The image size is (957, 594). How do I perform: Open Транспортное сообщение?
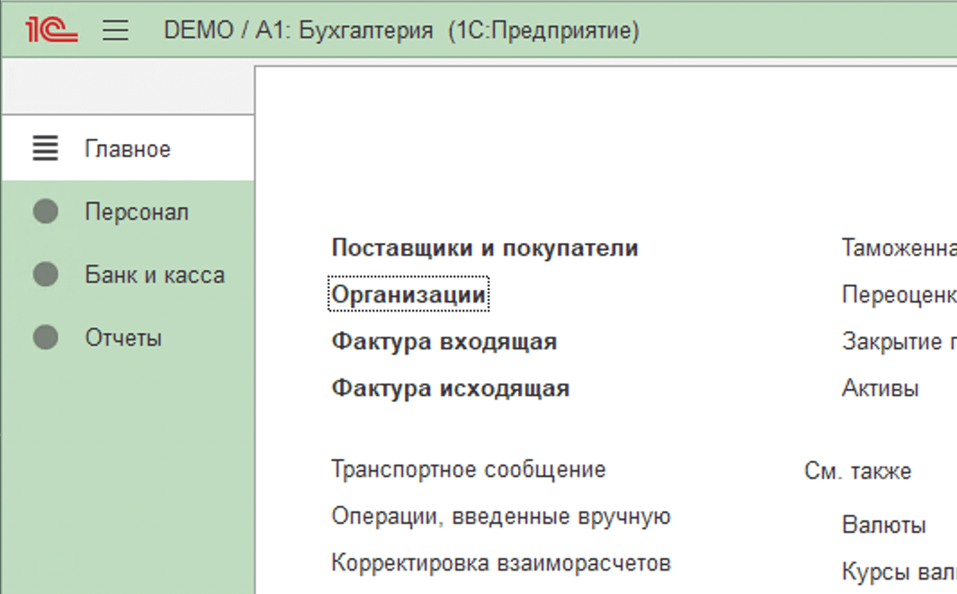[x=469, y=470]
